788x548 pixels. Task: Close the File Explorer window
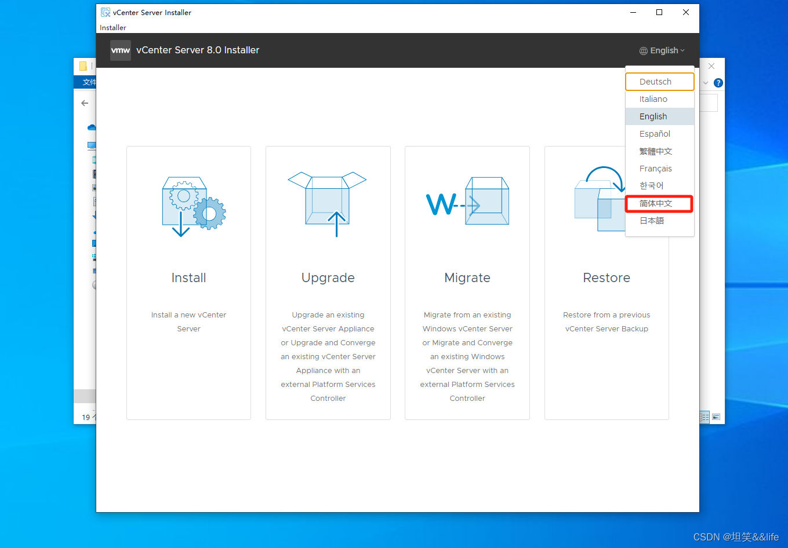click(711, 66)
